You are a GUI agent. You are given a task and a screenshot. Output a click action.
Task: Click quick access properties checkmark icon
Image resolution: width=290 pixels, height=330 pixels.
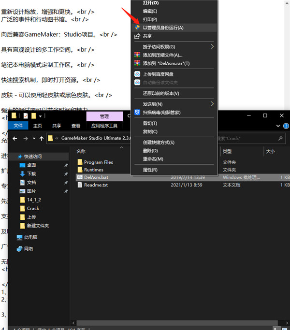tap(26, 116)
